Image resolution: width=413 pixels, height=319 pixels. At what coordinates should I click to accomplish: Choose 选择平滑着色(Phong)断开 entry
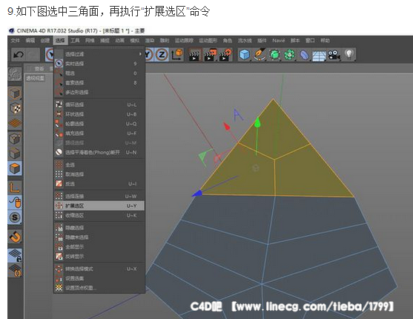99,152
